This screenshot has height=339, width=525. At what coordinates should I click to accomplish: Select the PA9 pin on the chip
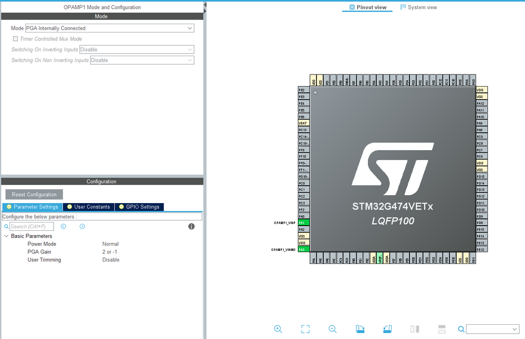click(482, 123)
